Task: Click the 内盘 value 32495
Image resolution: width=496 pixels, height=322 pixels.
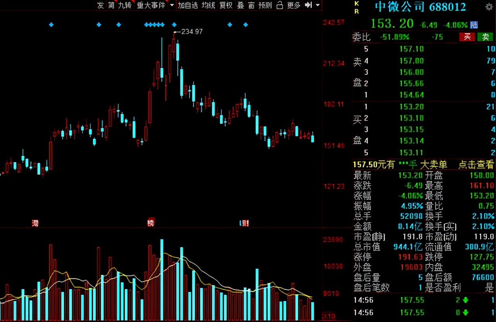Action: click(x=483, y=267)
